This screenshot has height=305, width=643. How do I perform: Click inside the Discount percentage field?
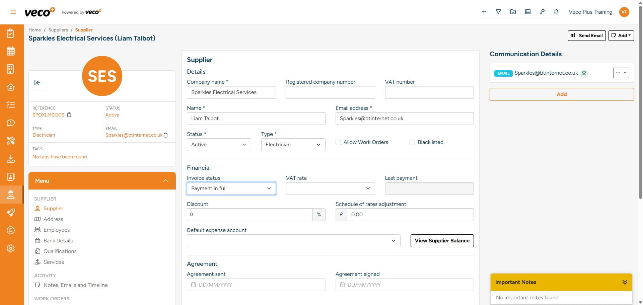[249, 214]
